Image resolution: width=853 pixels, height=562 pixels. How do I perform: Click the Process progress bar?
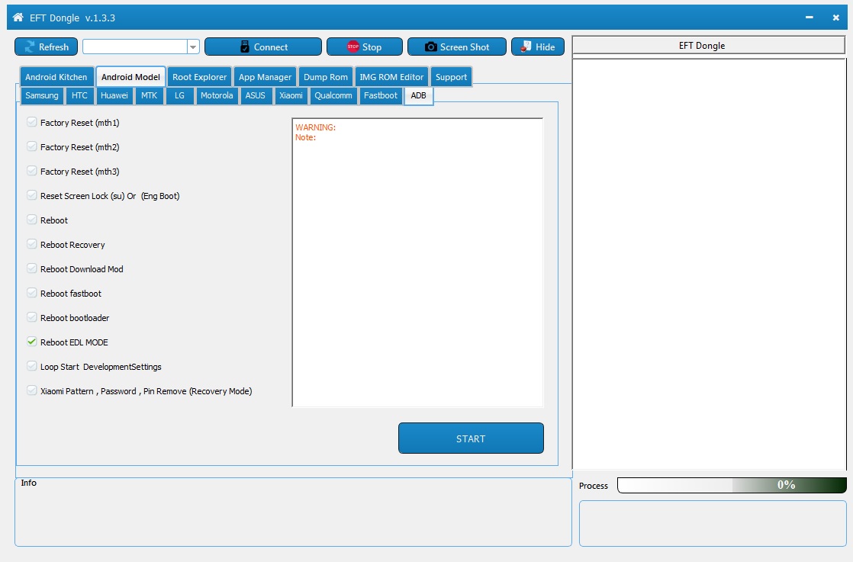[732, 485]
